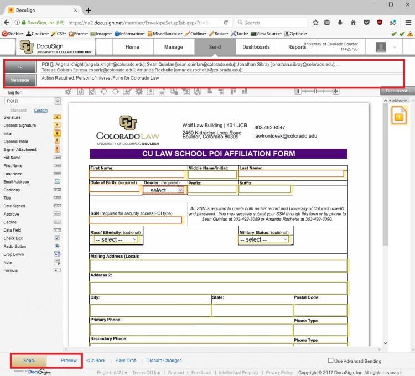
Task: Select the Optional Initial tag icon
Action: coord(57,141)
